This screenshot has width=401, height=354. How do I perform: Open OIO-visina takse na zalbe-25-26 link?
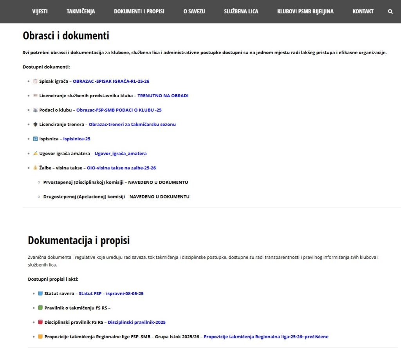coord(121,168)
